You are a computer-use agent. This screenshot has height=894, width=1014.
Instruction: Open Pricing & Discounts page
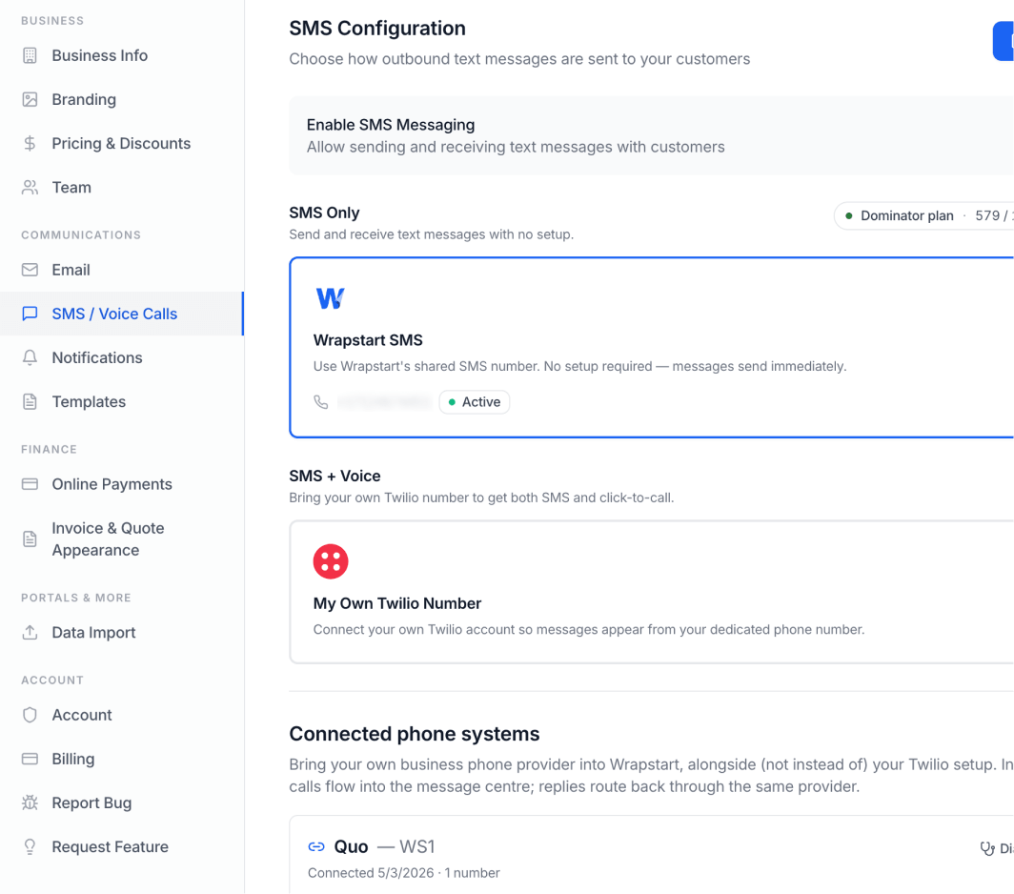[x=123, y=144]
